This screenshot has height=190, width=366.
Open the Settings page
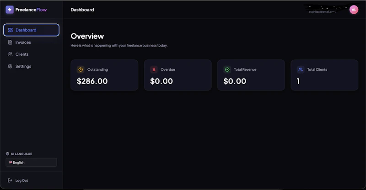point(31,66)
